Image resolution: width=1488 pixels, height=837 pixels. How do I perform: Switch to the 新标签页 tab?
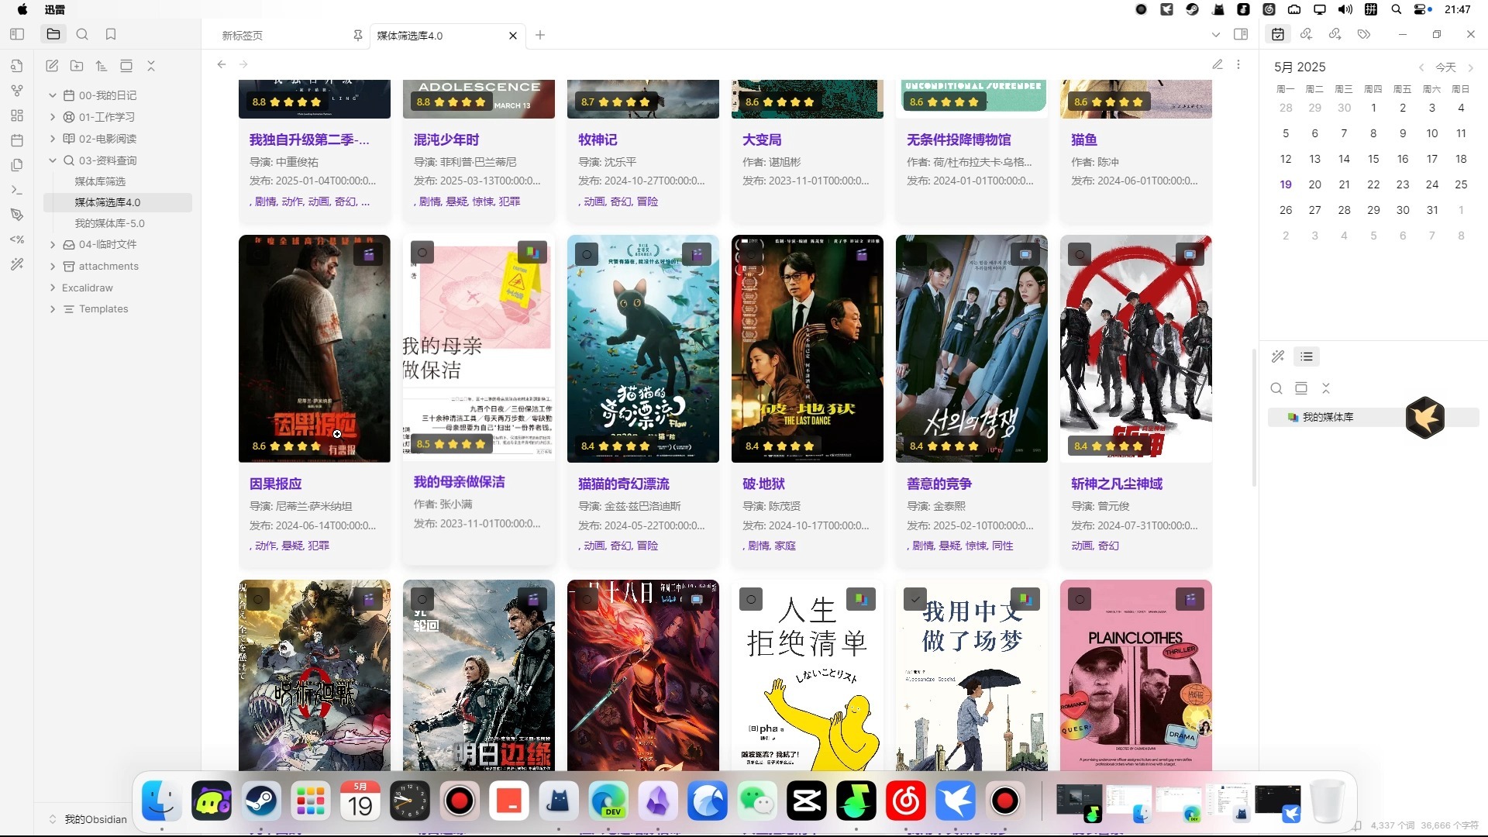pyautogui.click(x=243, y=36)
